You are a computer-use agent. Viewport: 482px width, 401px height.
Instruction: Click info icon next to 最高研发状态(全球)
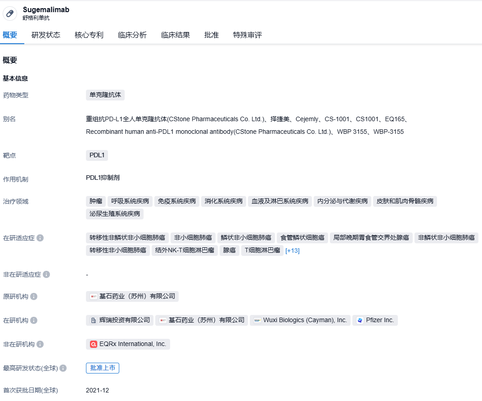click(63, 368)
